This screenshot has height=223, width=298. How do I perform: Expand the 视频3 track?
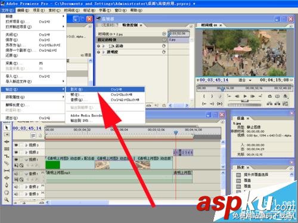point(26,145)
